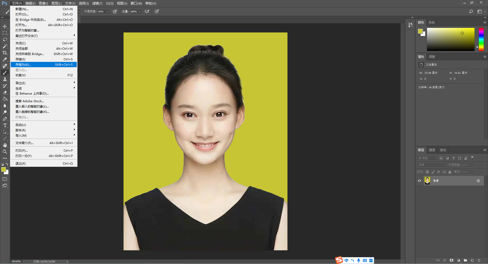Enable airbrush-style build-up effect
Screen dimensions: 488x264
[x=147, y=11]
